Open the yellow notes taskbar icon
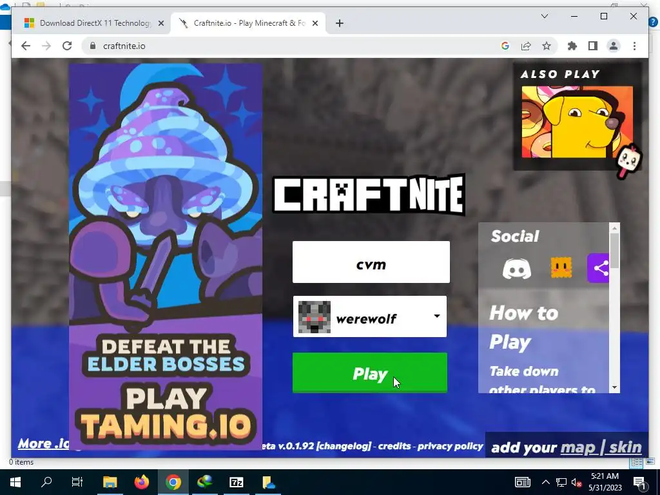This screenshot has height=495, width=660. pos(268,482)
